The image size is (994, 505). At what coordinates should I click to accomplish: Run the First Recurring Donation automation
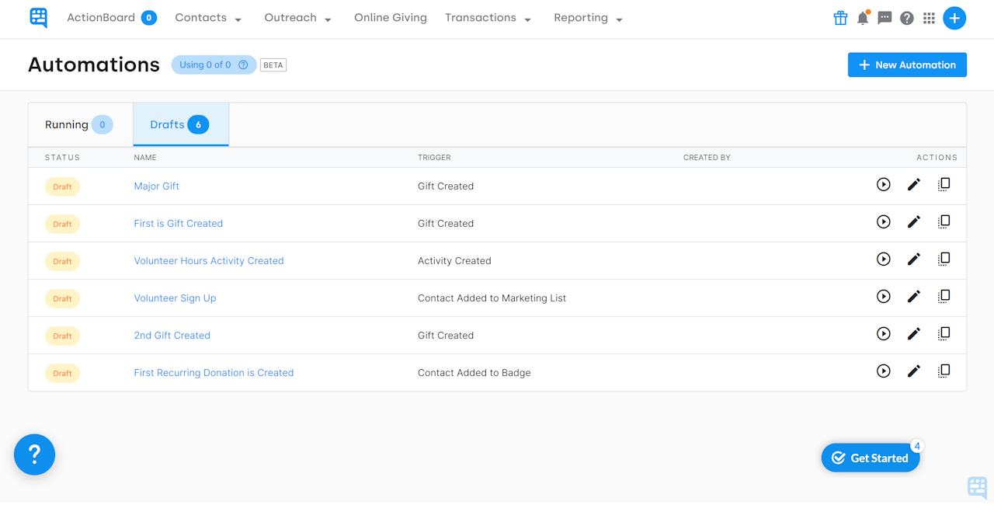tap(883, 371)
